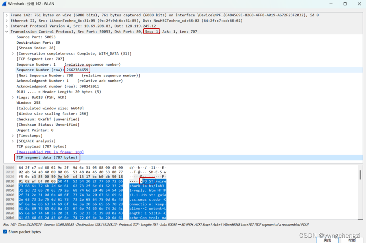Expand the Conversation completeness row
Viewport: 366px width, 243px height.
click(12, 53)
